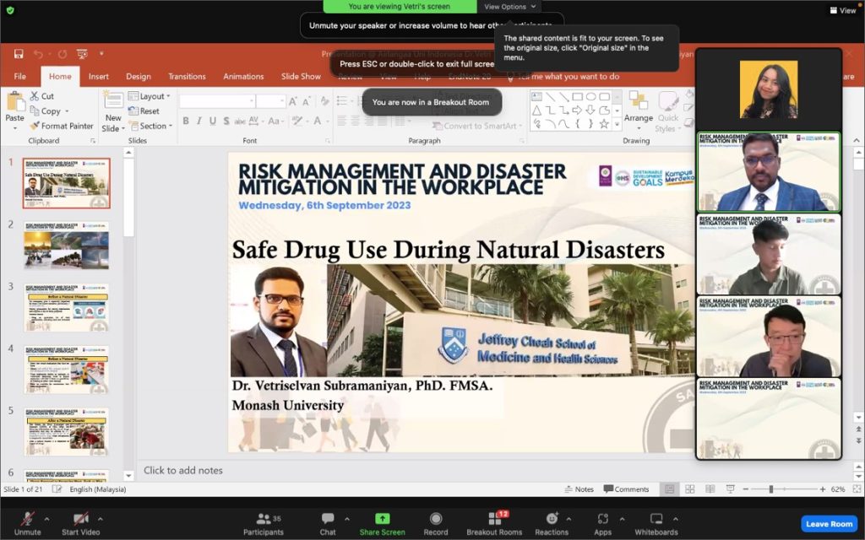Click the Cut scissors icon

pos(35,96)
